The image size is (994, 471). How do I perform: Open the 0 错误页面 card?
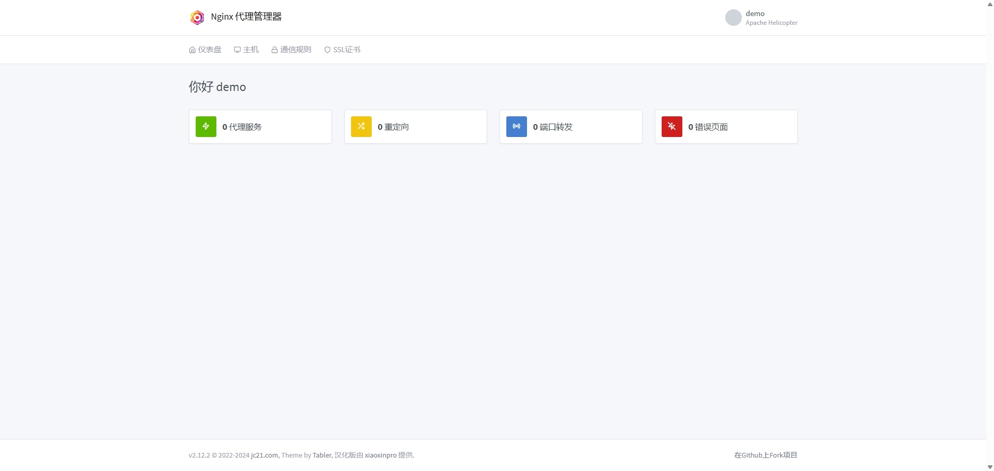[x=726, y=127]
